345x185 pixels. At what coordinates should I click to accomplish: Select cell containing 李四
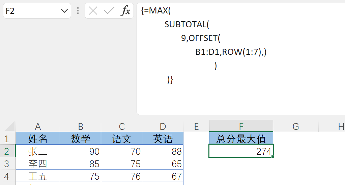pyautogui.click(x=38, y=164)
